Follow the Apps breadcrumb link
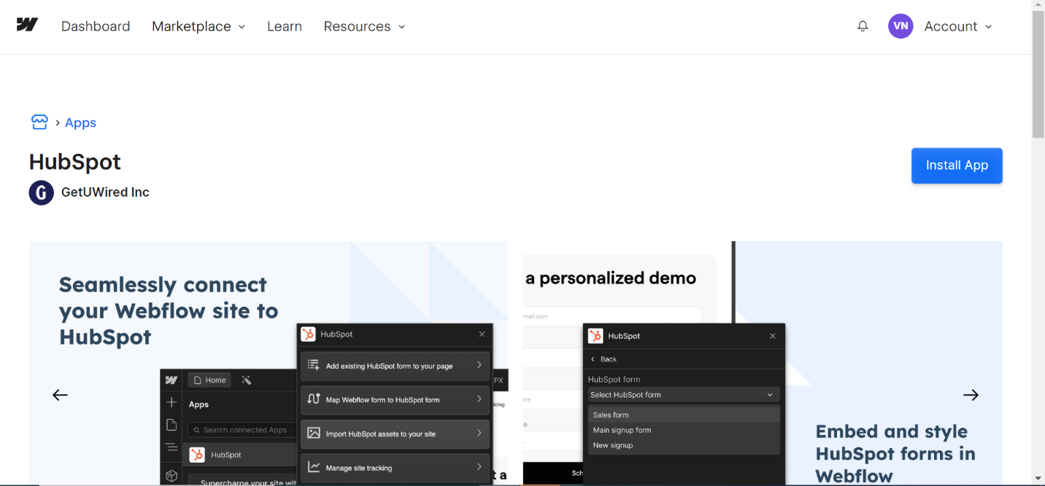The image size is (1045, 486). [x=80, y=122]
